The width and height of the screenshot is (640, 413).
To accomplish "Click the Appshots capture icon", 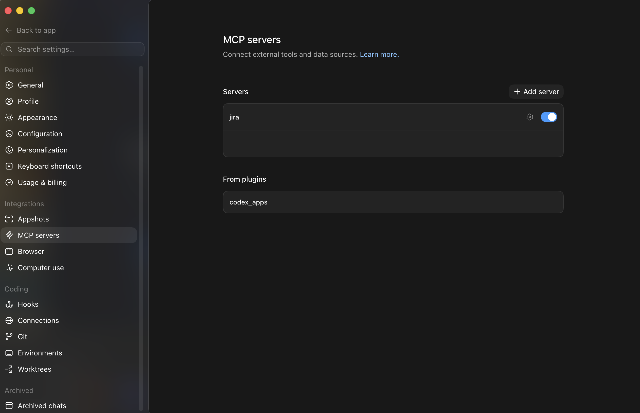I will [x=9, y=219].
